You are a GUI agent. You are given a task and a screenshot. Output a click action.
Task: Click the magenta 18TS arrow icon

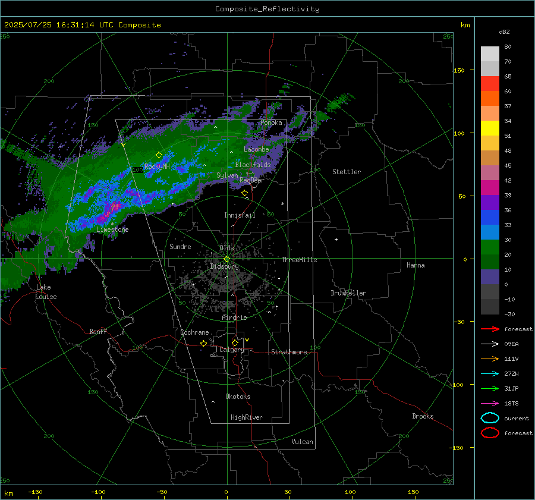tap(490, 404)
